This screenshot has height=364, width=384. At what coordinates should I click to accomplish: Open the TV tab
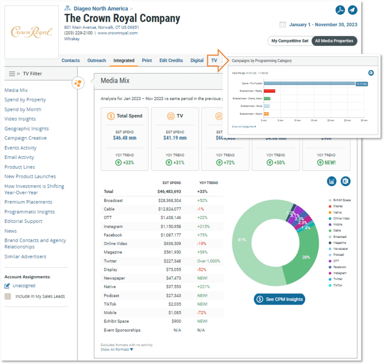214,60
